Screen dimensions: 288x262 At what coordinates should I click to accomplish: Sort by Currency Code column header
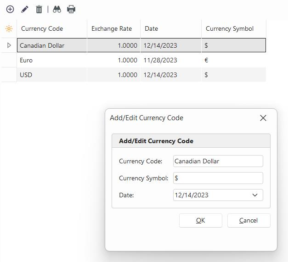[x=51, y=29]
